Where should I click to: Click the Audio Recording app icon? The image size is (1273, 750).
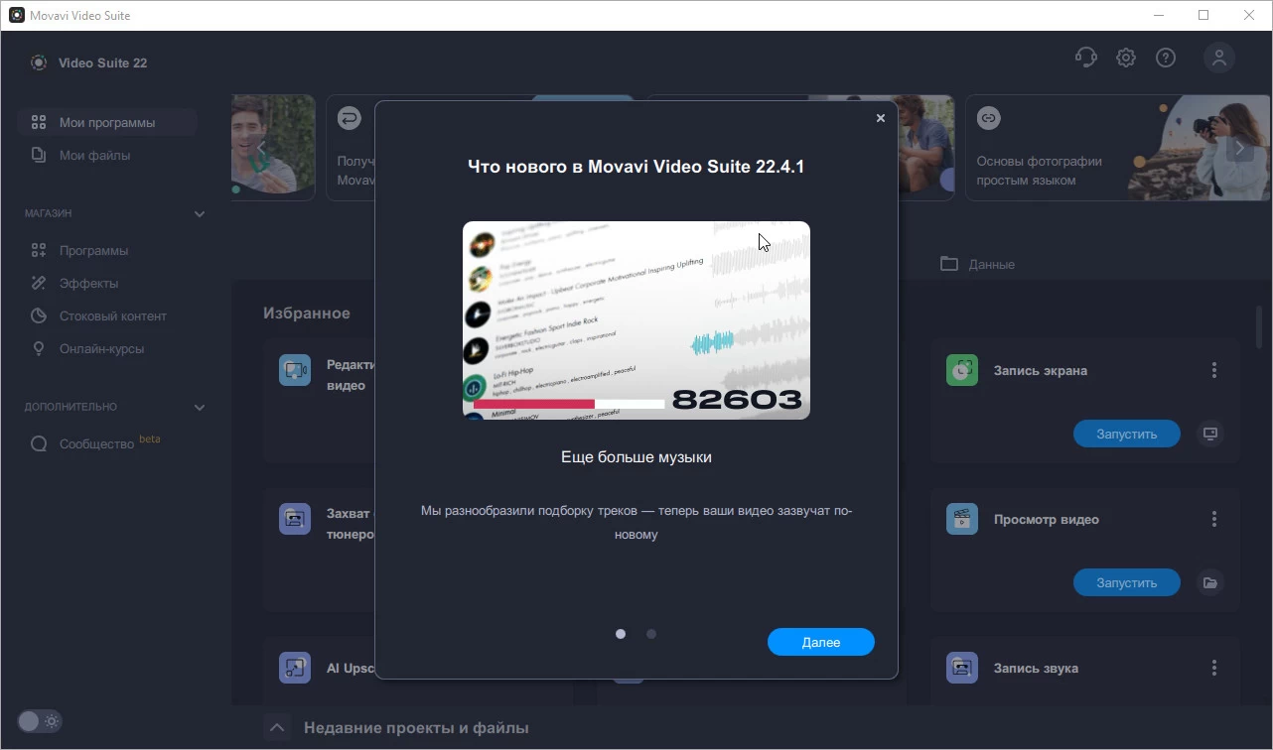point(961,668)
